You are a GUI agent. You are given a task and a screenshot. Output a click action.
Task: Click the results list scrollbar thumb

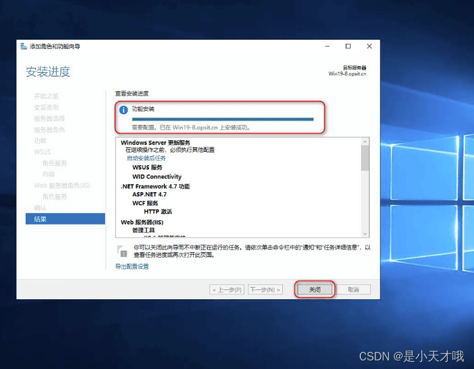[365, 158]
